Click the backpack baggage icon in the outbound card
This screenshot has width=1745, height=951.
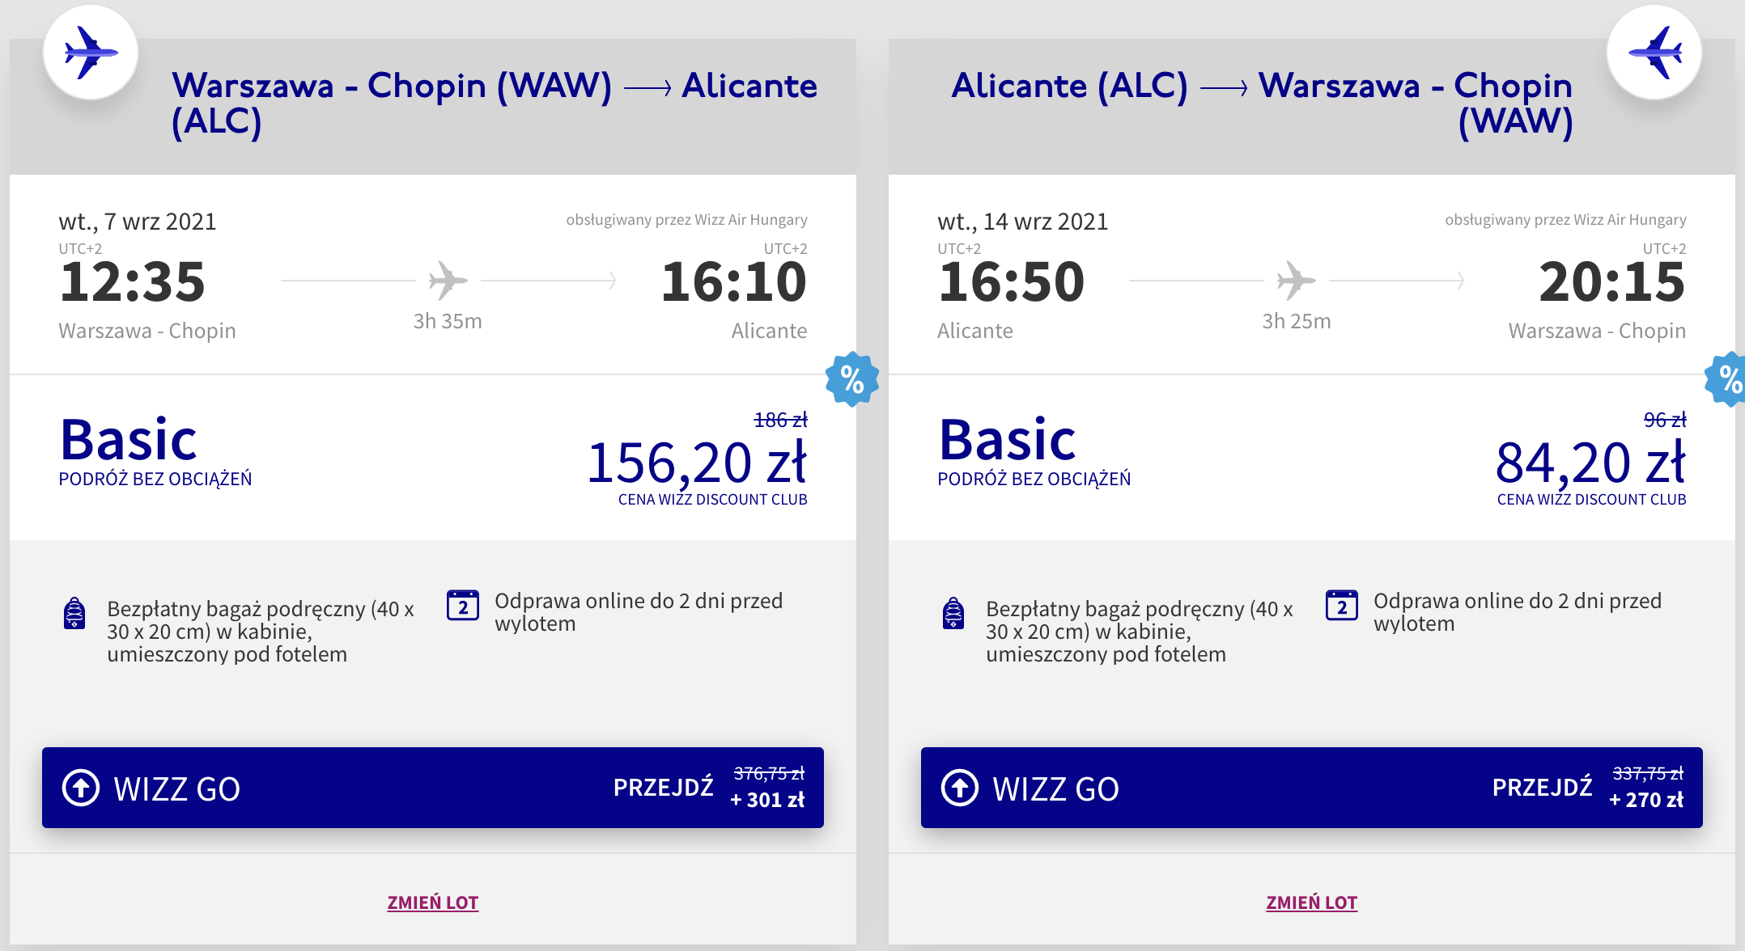click(74, 613)
